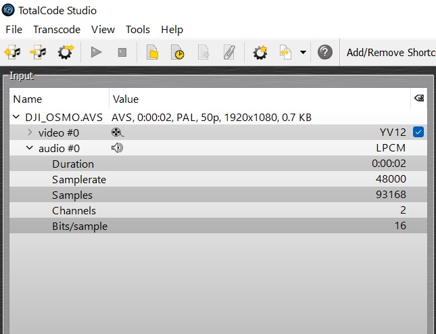Screen dimensions: 436x334
Task: Click the document-with-clock toolbar icon
Action: (x=178, y=52)
